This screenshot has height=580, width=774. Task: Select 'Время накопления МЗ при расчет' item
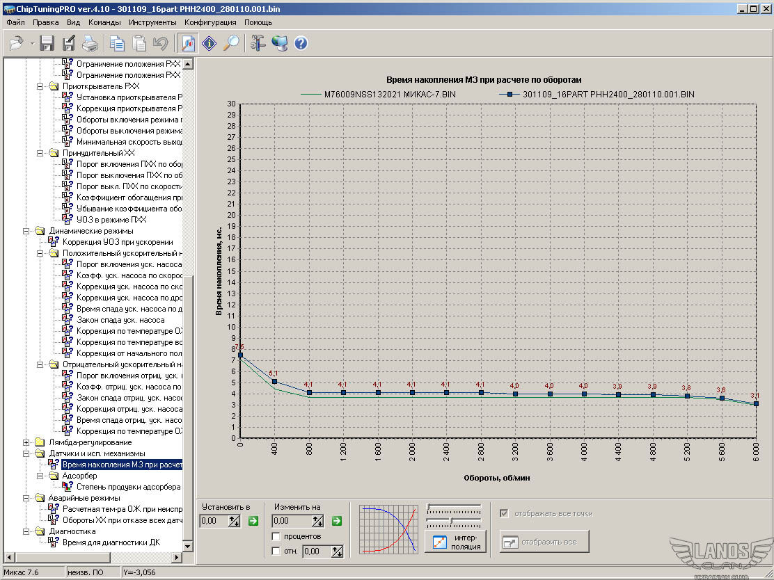pos(122,465)
